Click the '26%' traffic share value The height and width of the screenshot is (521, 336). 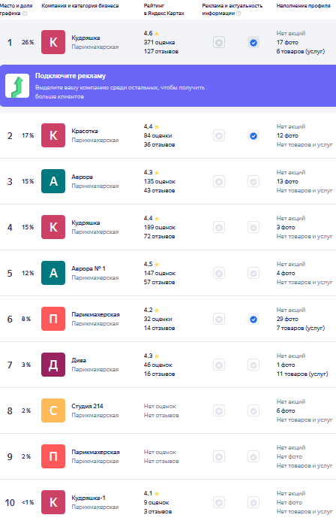[28, 42]
